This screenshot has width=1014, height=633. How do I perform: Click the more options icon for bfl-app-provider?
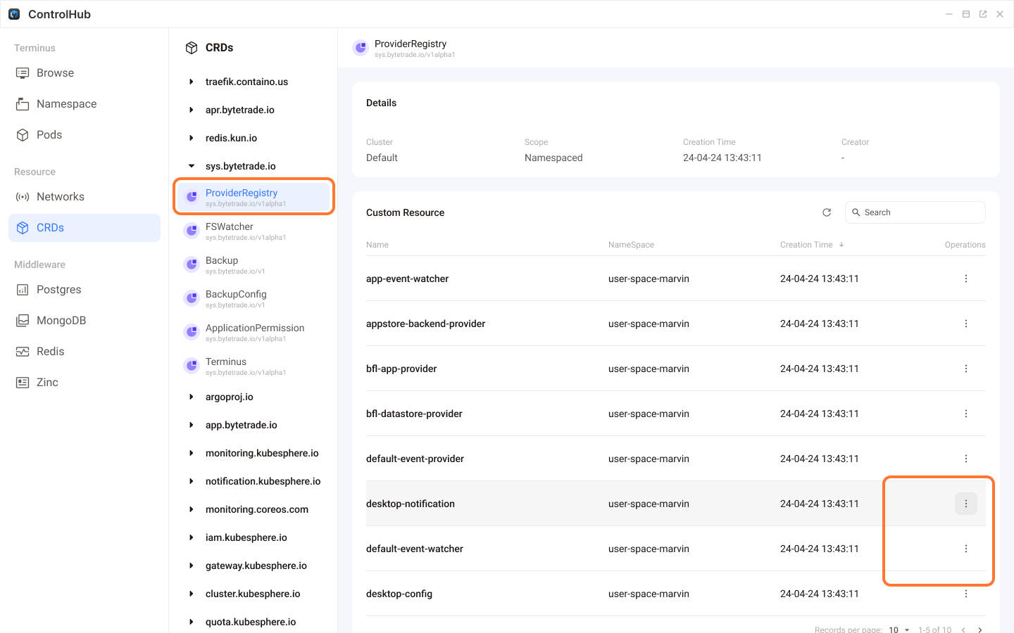(965, 369)
